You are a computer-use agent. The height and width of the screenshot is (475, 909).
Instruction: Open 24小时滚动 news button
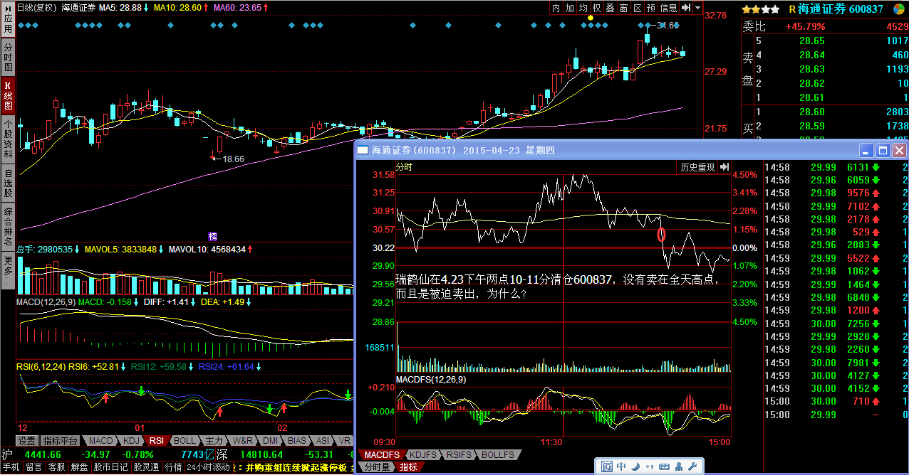pos(208,468)
